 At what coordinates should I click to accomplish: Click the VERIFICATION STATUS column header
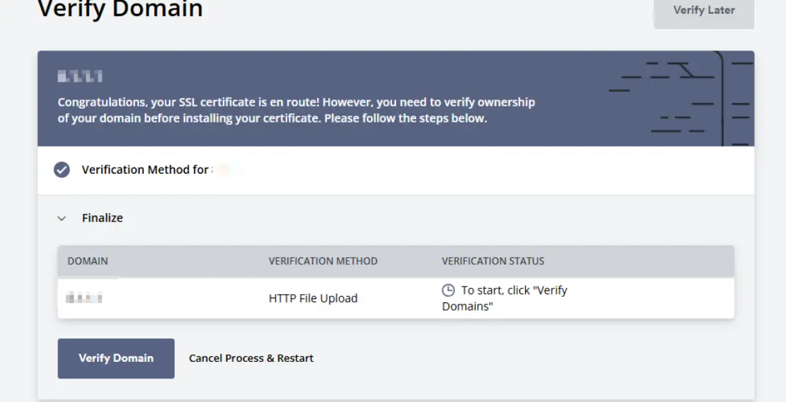point(493,261)
